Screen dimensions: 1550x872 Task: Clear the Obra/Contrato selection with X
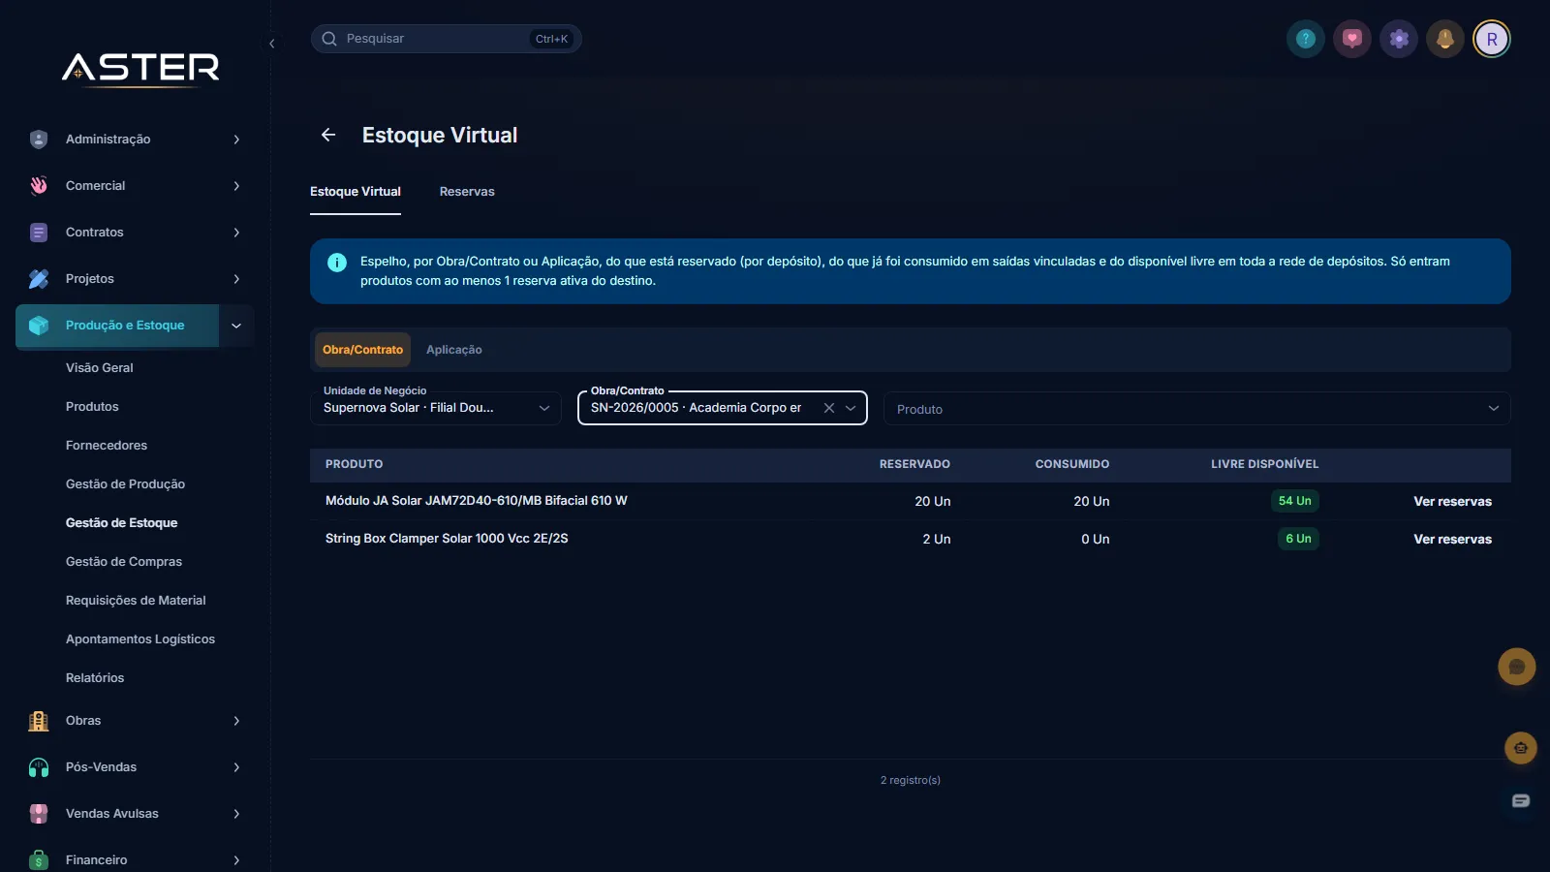pos(829,408)
